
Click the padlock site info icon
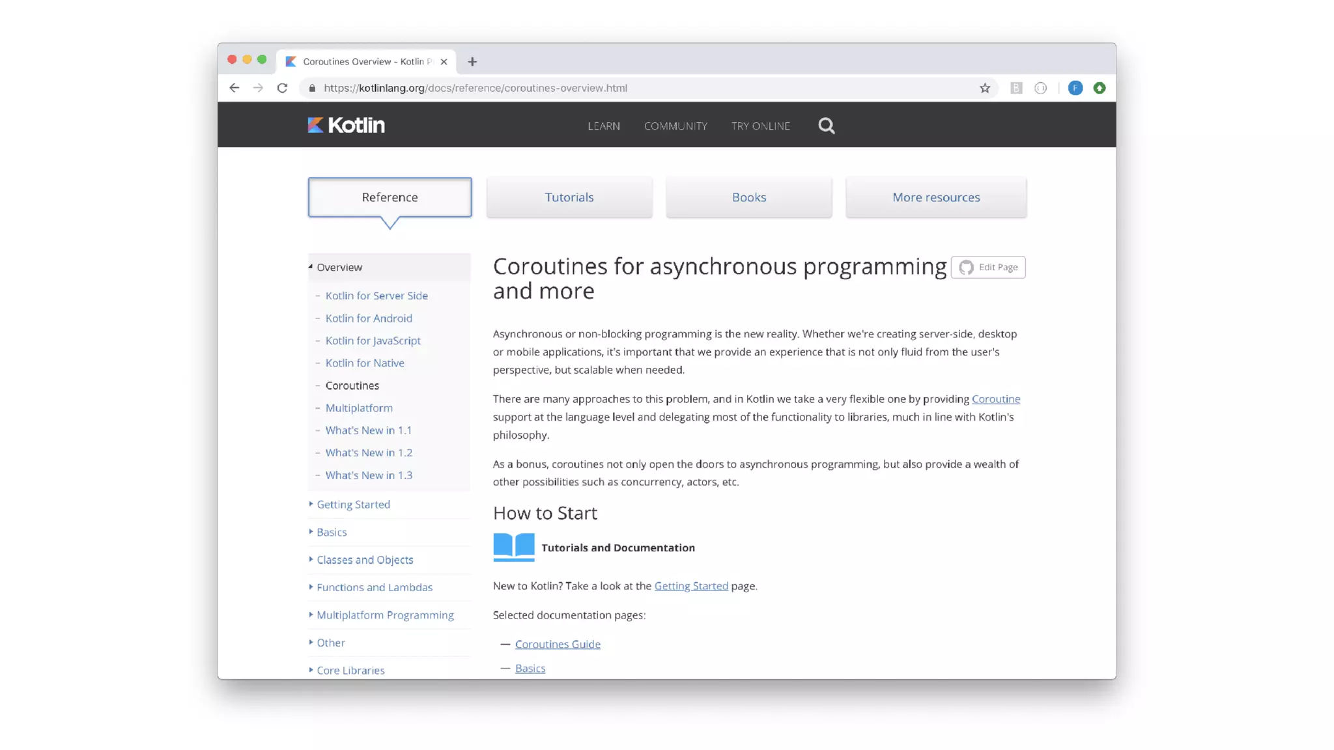pyautogui.click(x=312, y=88)
